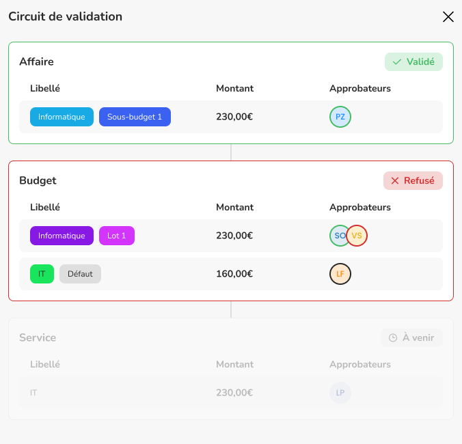
Task: Select the Sous-budget 1 tag
Action: (135, 117)
